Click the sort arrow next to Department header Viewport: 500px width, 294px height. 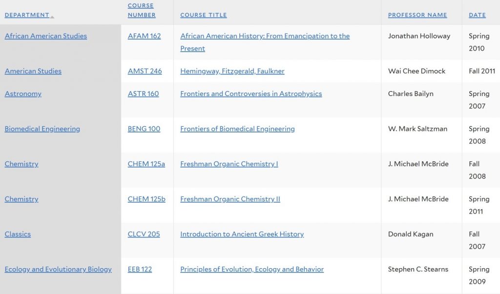pos(52,17)
